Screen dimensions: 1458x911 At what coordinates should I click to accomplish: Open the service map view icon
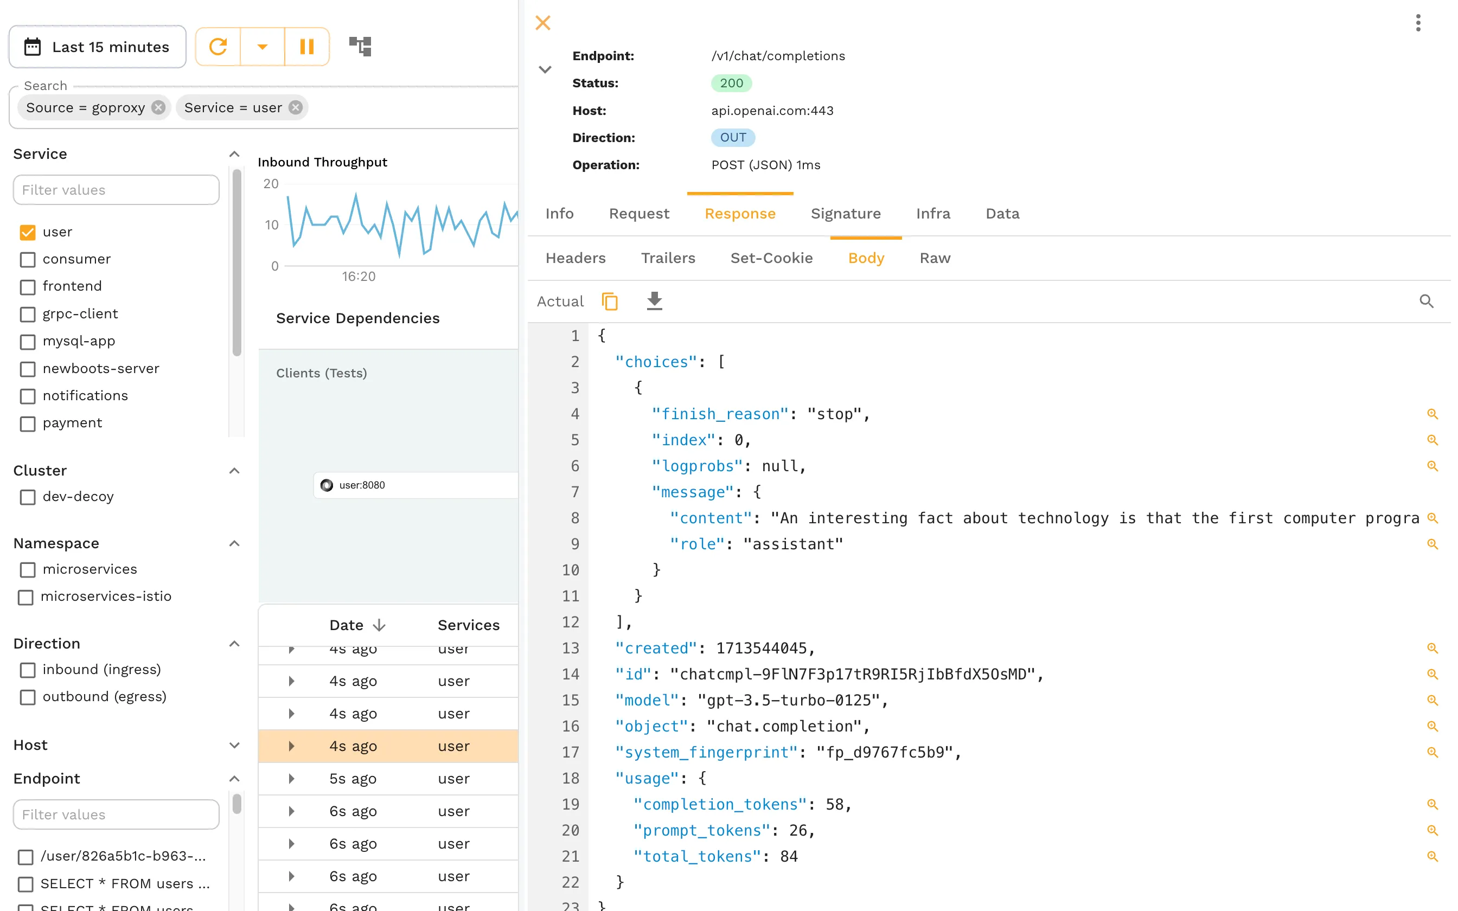point(360,46)
